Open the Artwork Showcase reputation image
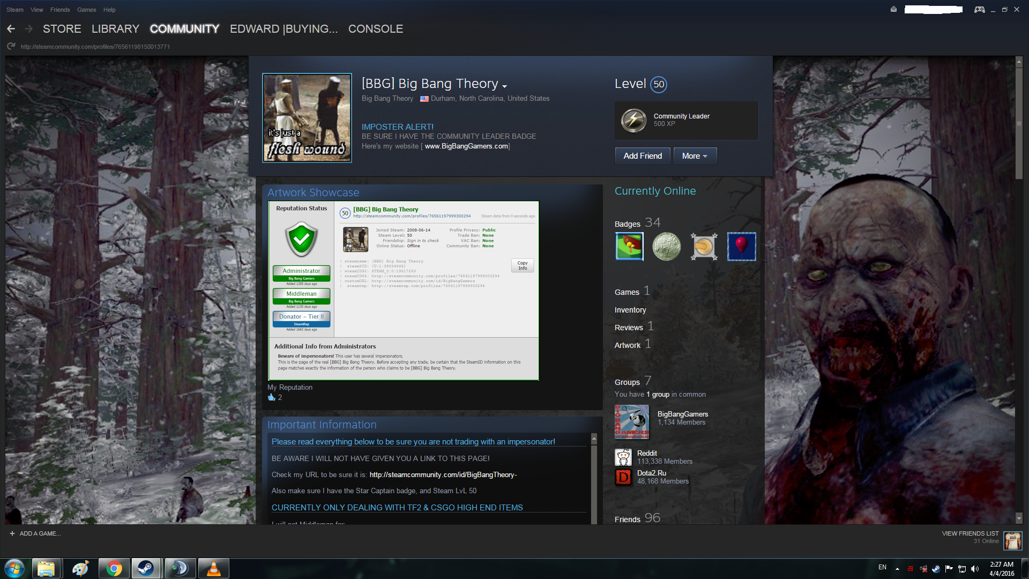Image resolution: width=1029 pixels, height=579 pixels. tap(403, 291)
